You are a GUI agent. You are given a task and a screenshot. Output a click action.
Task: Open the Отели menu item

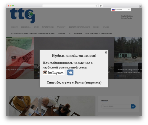click(36, 27)
